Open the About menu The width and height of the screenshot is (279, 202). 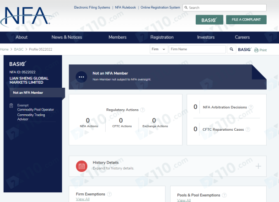[21, 37]
